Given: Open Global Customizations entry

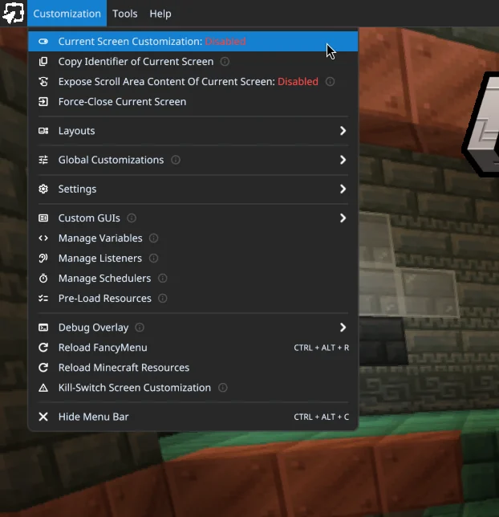Looking at the screenshot, I should [x=193, y=160].
